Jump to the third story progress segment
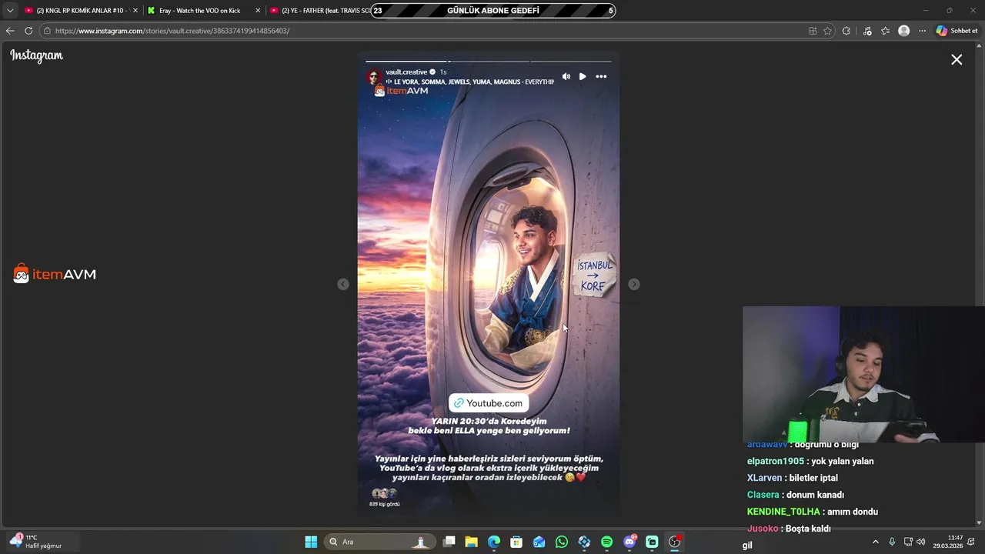The image size is (985, 554). (x=571, y=61)
